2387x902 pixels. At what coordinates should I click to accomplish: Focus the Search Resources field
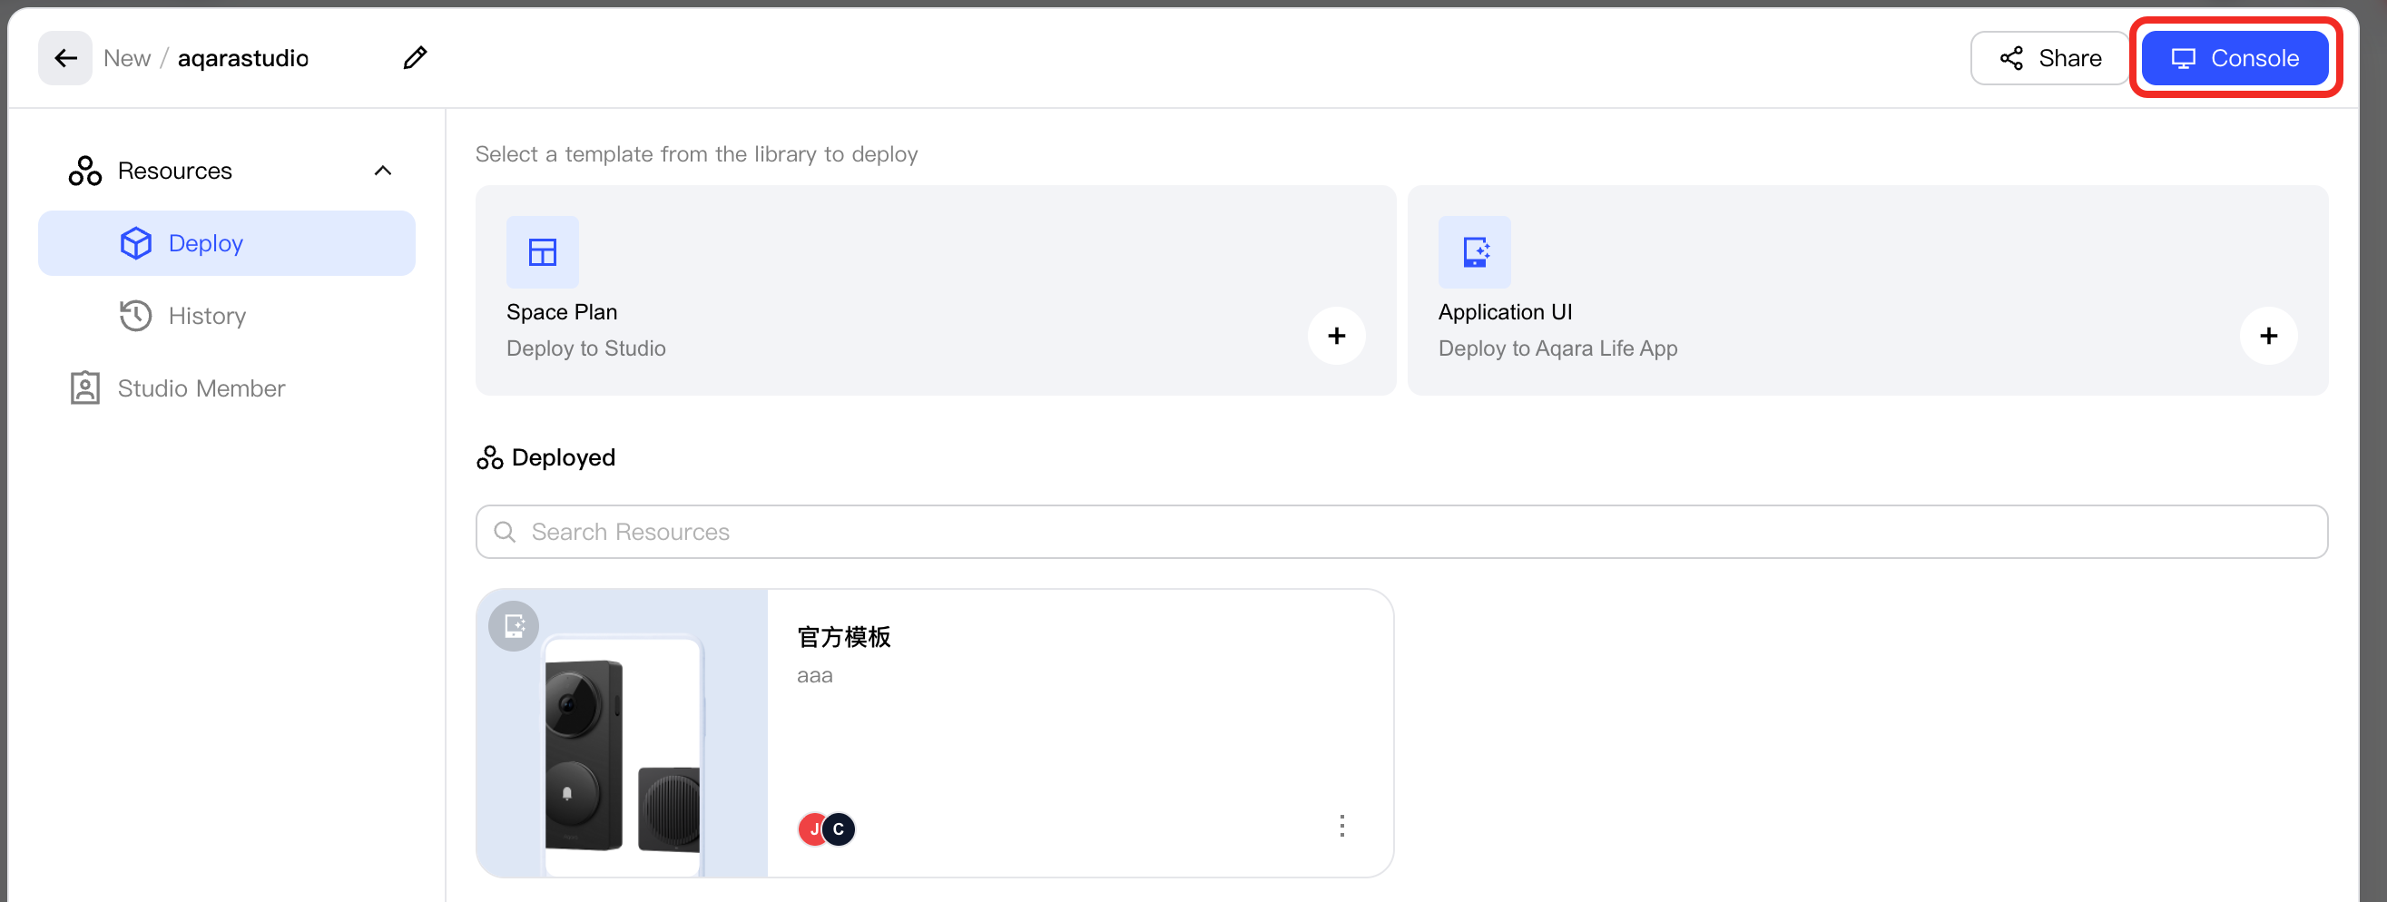coord(1401,532)
